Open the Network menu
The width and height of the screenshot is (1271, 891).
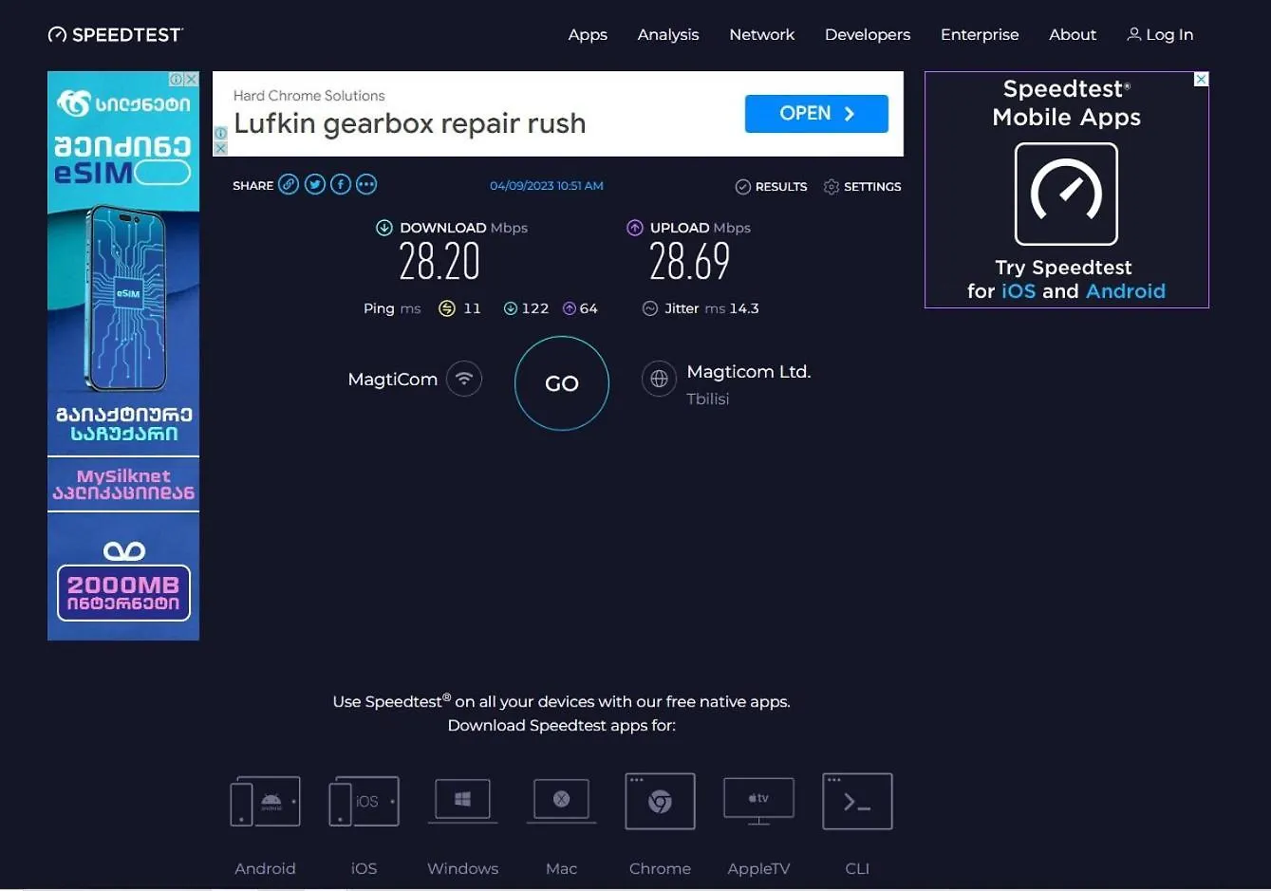(762, 34)
